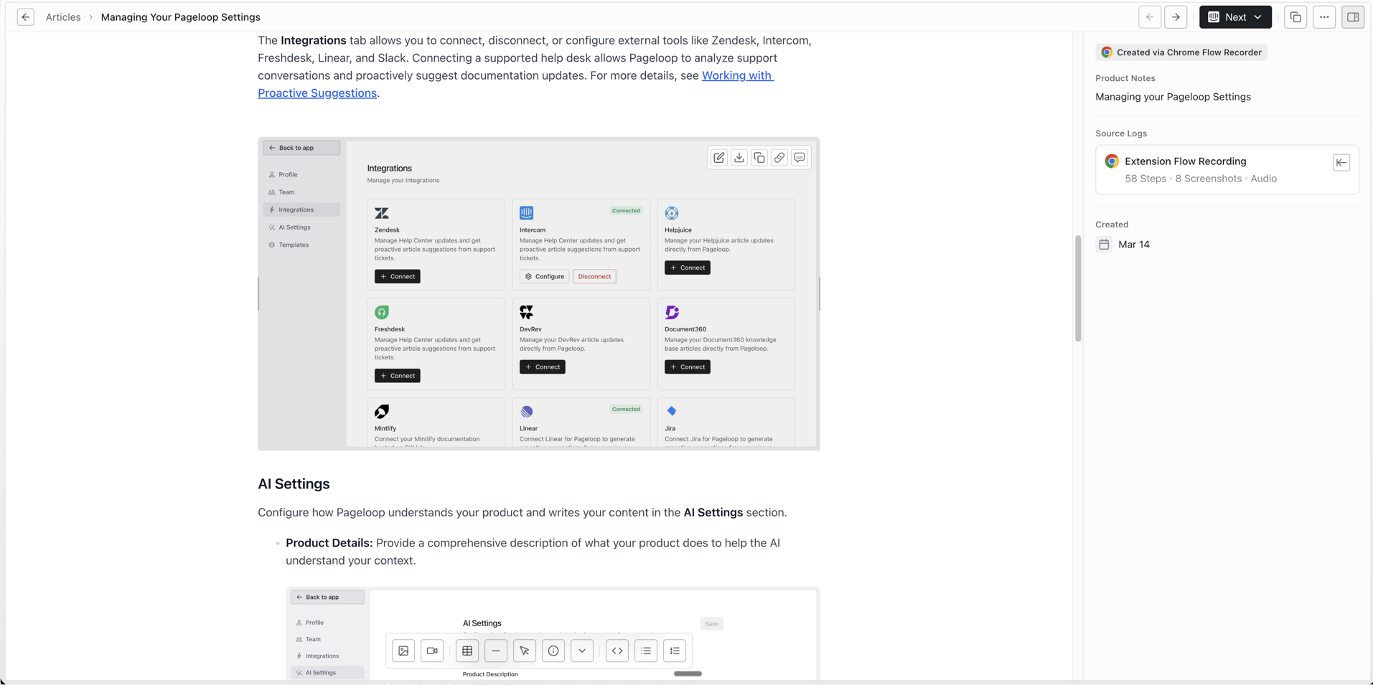Insert a collapsible chevron section

(582, 651)
